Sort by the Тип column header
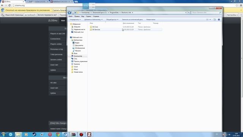Image resolution: width=243 pixels, height=137 pixels. point(139,23)
